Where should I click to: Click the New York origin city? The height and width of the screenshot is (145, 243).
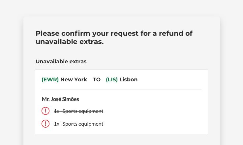click(x=74, y=80)
